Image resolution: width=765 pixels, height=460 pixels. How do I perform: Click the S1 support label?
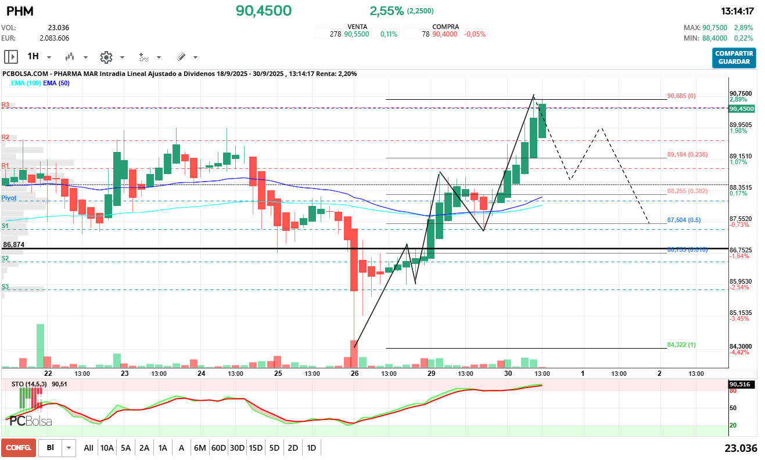(5, 226)
